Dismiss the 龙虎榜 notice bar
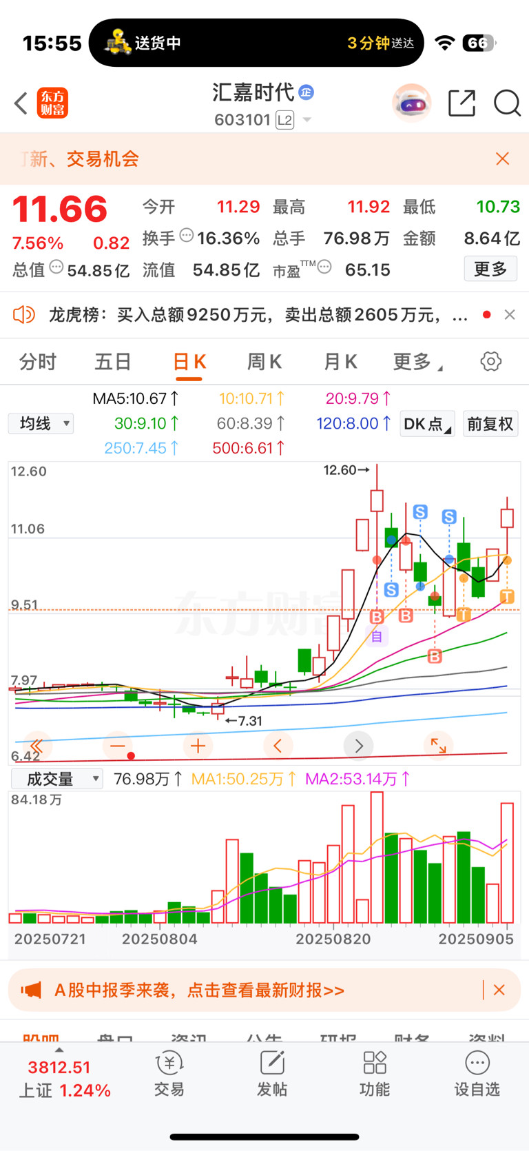529x1151 pixels. click(x=510, y=315)
